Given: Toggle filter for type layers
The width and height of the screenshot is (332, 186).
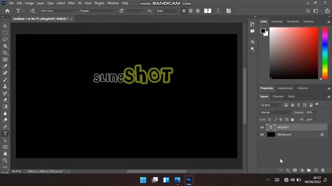Looking at the screenshot, I should coord(299,105).
